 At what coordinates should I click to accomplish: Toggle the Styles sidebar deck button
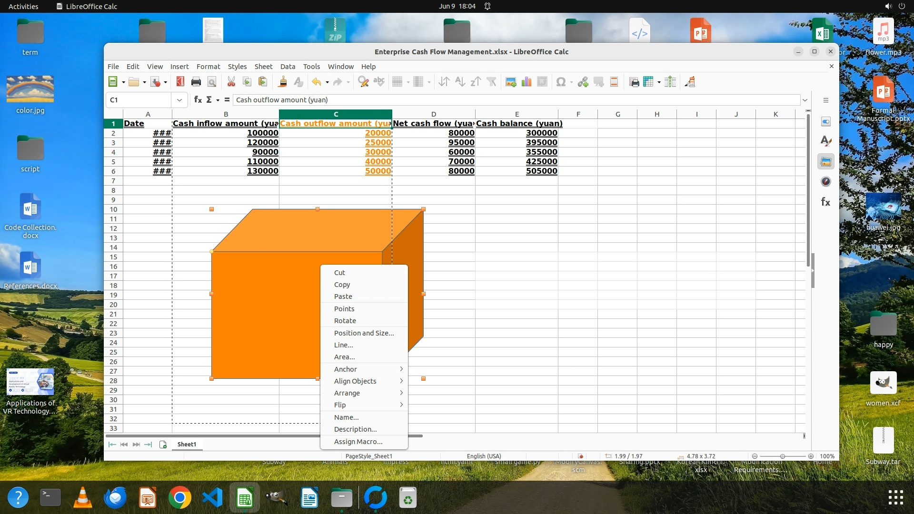coord(826,141)
